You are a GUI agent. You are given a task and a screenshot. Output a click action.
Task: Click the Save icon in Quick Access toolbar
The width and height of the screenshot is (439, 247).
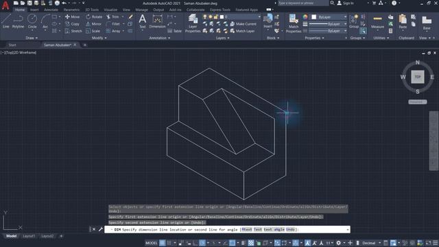[x=29, y=3]
